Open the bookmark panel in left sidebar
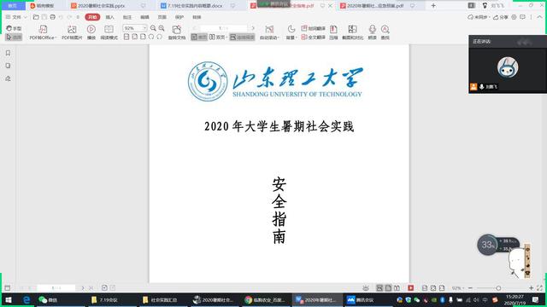 (8, 53)
